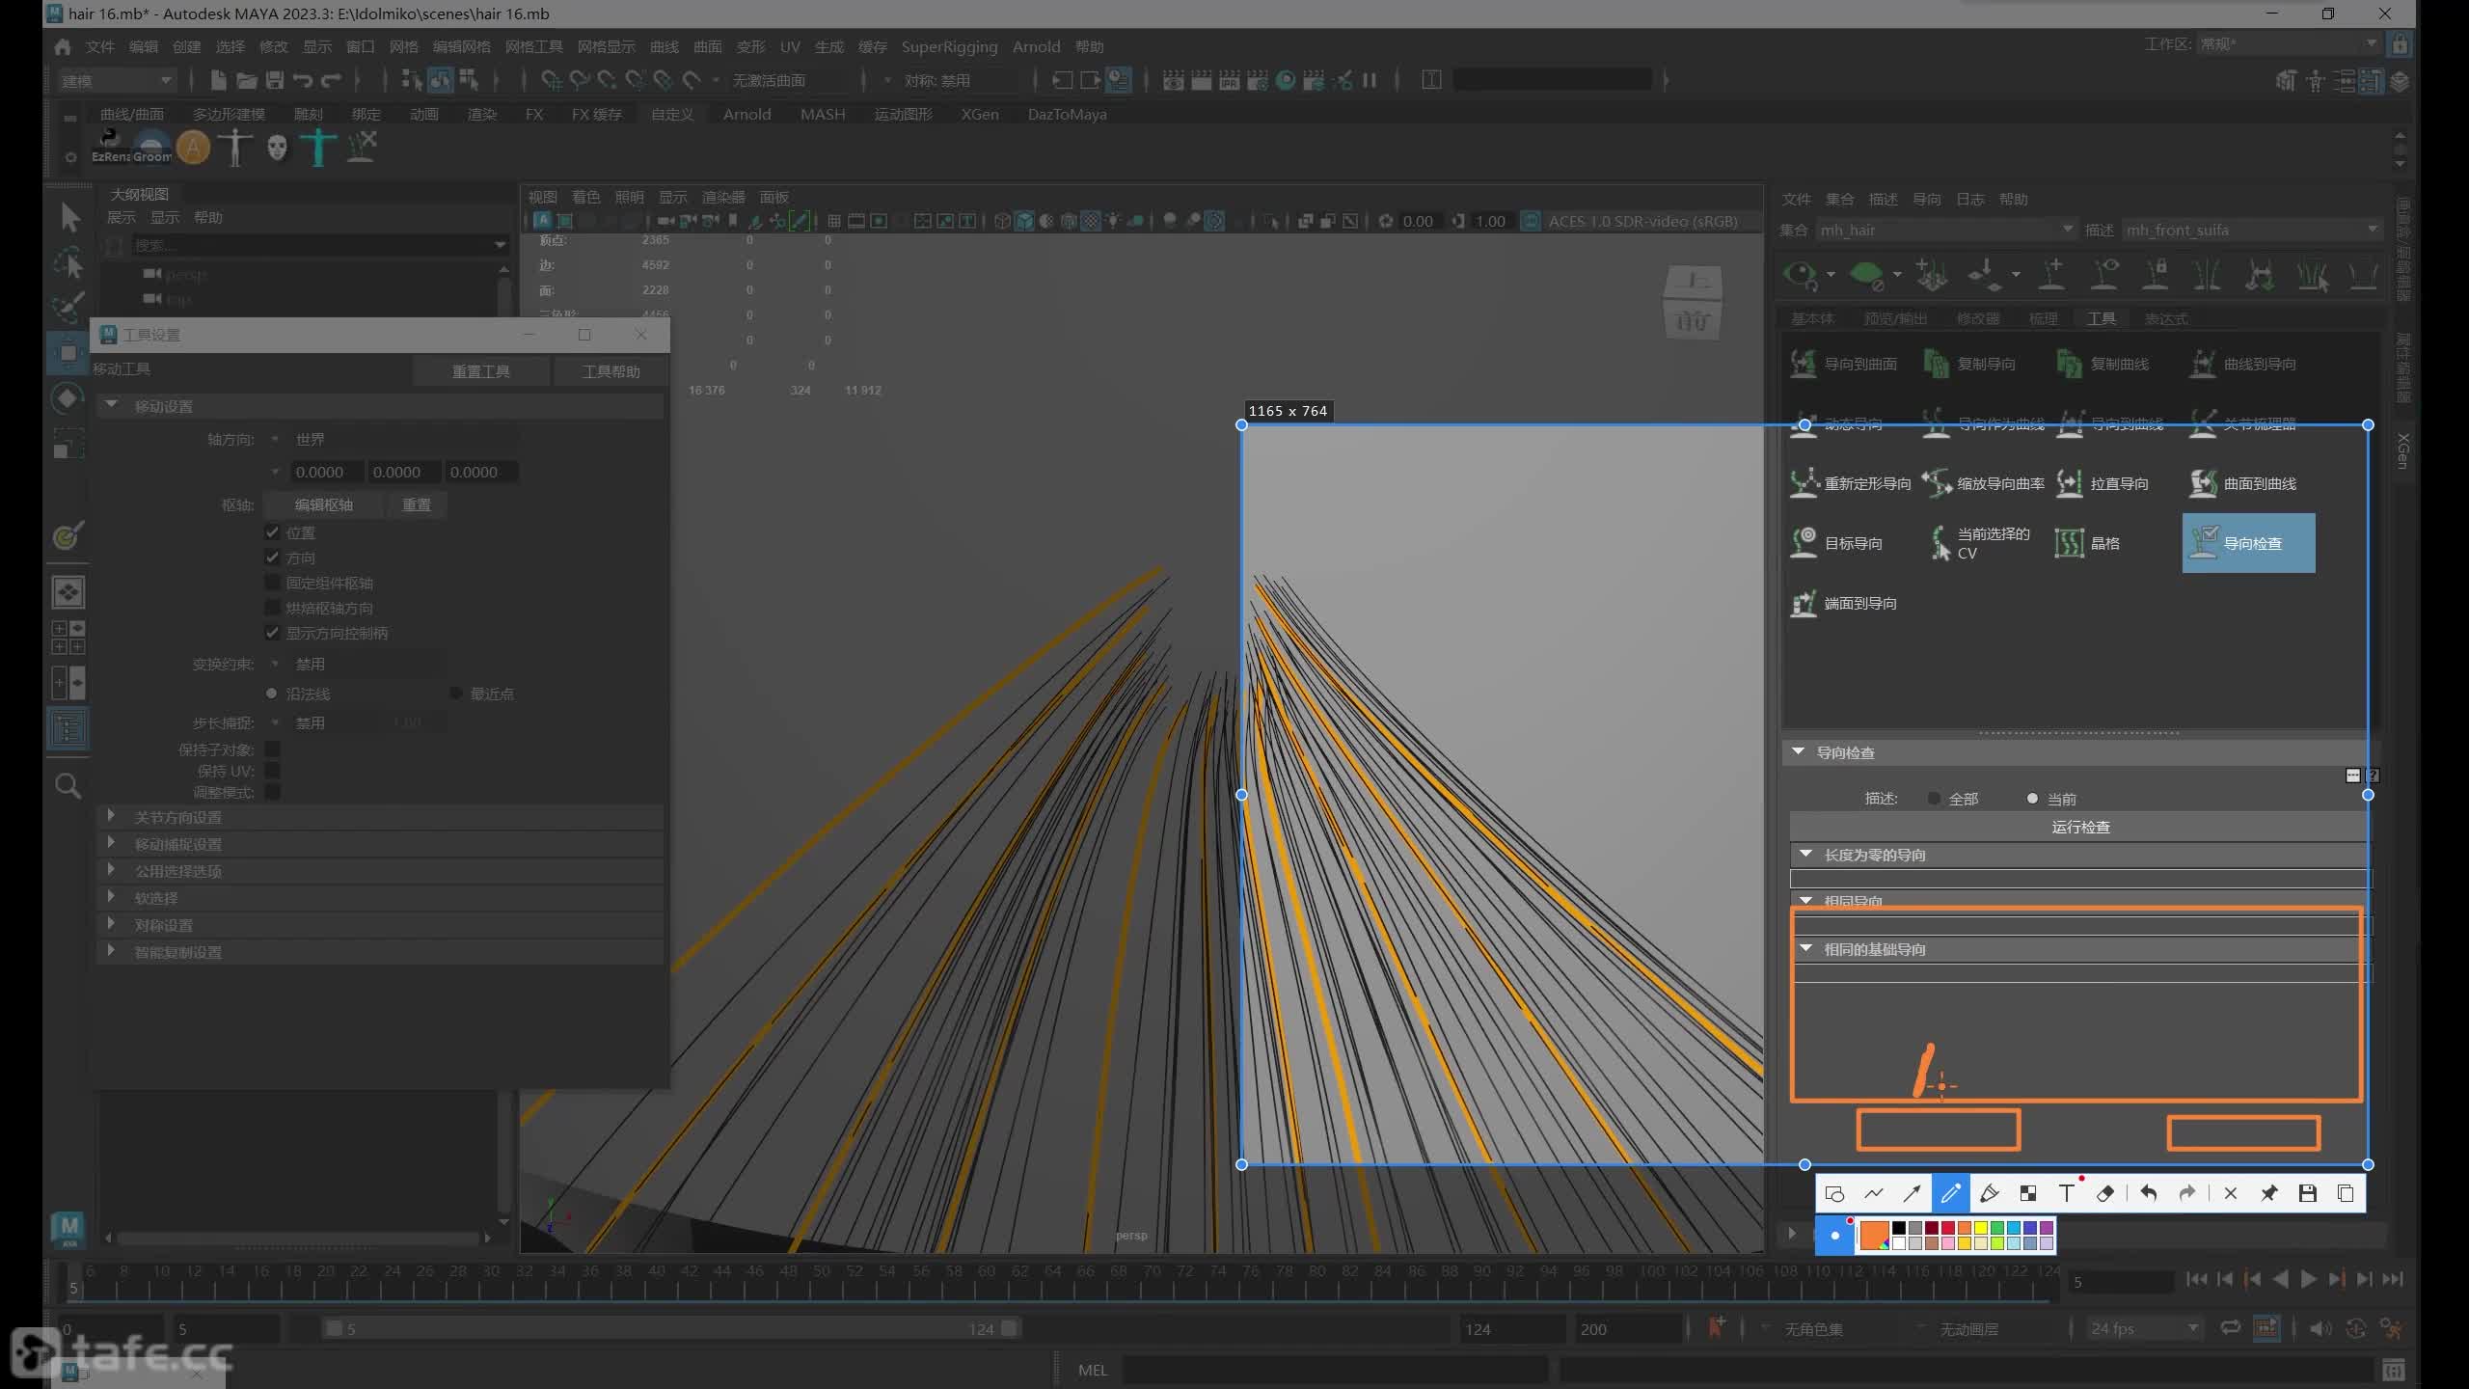Toggle the 位置 checkbox
This screenshot has width=2469, height=1389.
272,532
